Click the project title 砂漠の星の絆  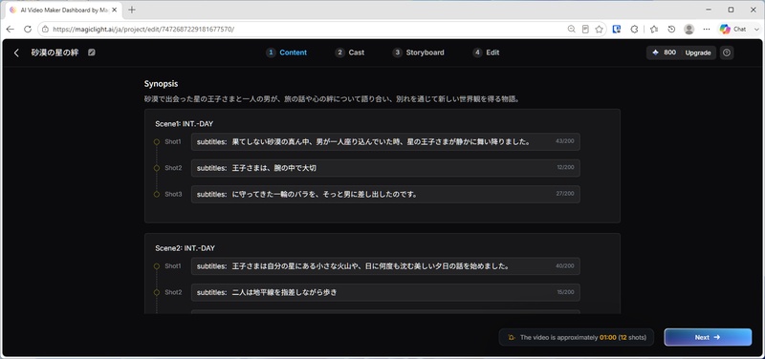tap(55, 53)
